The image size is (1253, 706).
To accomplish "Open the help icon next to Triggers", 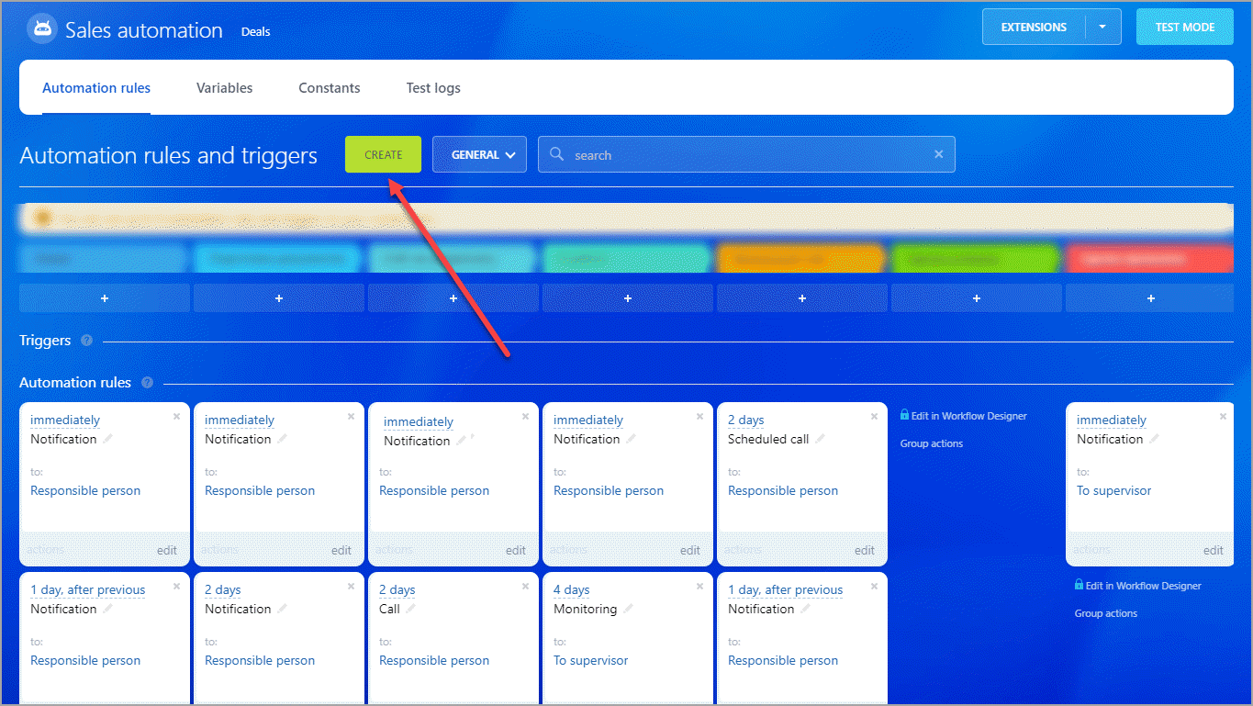I will coord(86,341).
